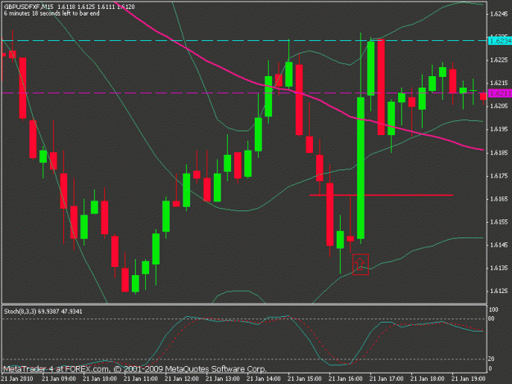Click the '21 Jan 13:00' time label

tap(223, 379)
